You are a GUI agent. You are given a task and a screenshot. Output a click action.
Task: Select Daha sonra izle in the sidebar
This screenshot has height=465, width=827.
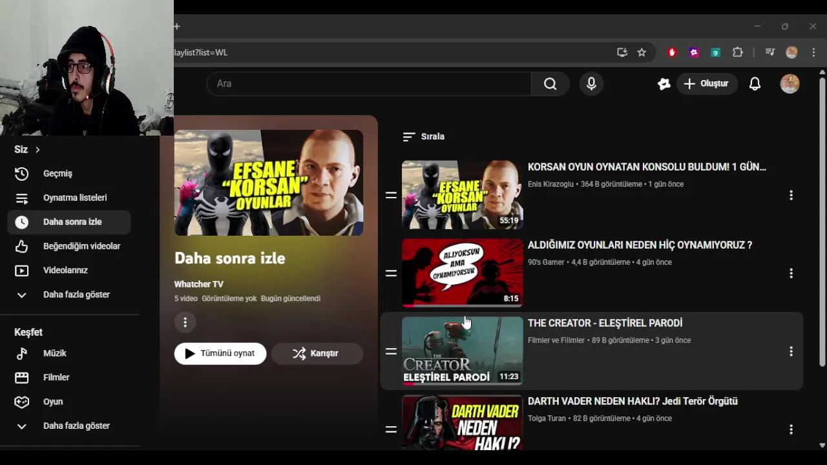pyautogui.click(x=69, y=222)
